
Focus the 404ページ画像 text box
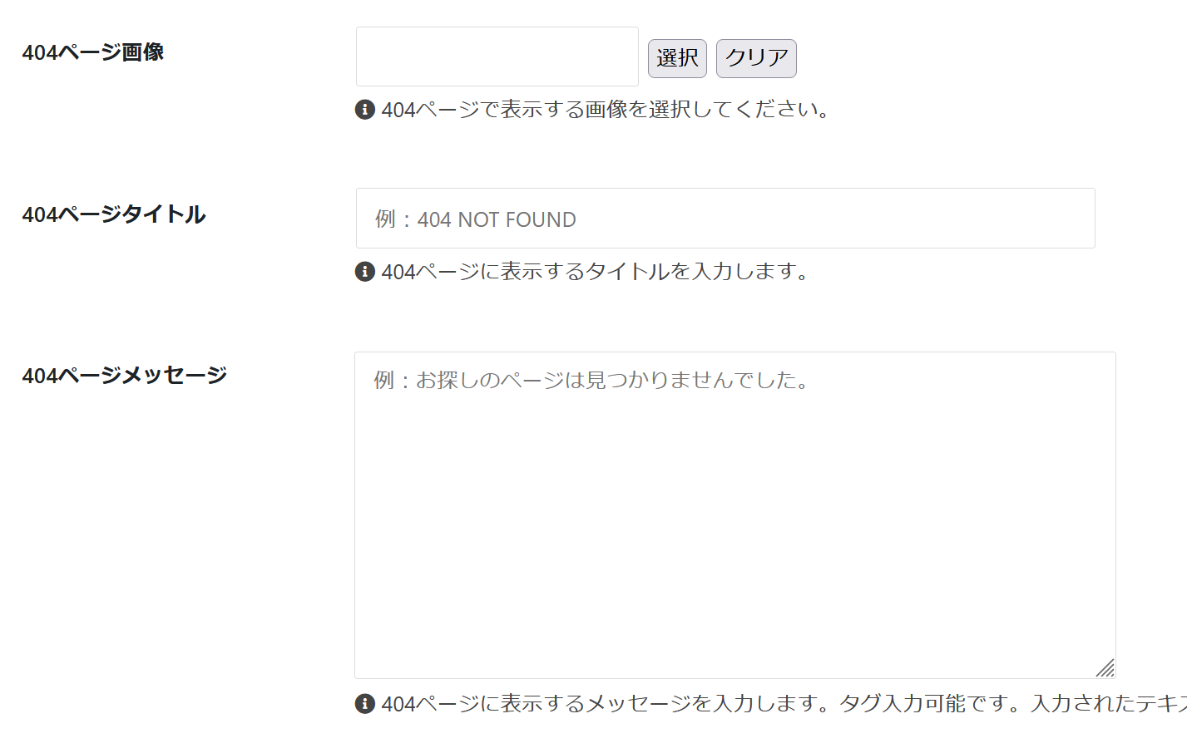coord(497,57)
